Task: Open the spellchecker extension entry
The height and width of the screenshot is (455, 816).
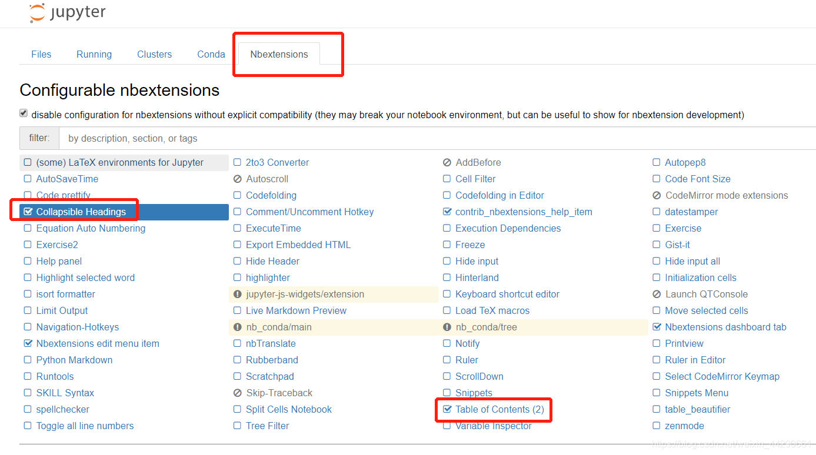Action: coord(62,409)
